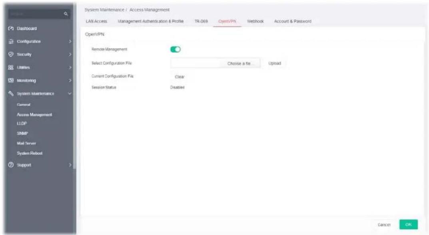This screenshot has height=235, width=429.
Task: Click the Remote Management label
Action: pos(109,49)
